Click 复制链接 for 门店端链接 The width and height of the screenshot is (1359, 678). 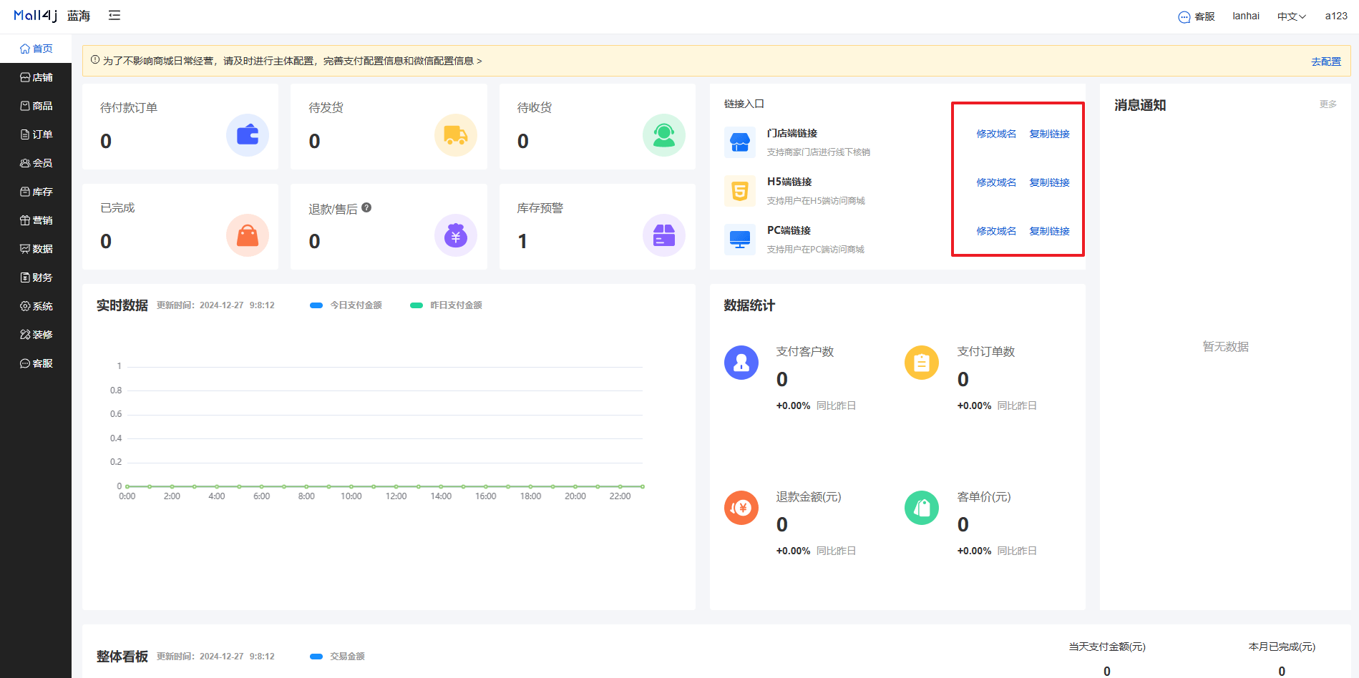pos(1050,134)
